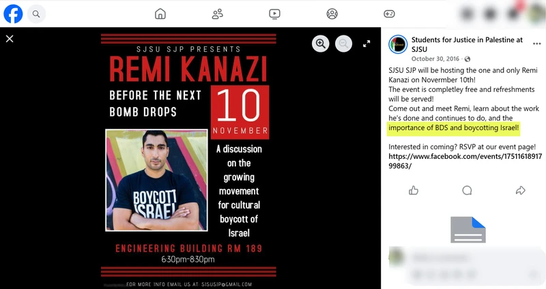
Task: Open Students for Justice in Palestine page
Action: click(467, 44)
